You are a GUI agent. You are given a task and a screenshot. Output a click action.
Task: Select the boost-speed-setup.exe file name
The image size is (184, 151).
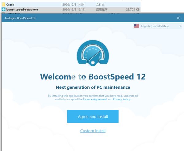(22, 9)
